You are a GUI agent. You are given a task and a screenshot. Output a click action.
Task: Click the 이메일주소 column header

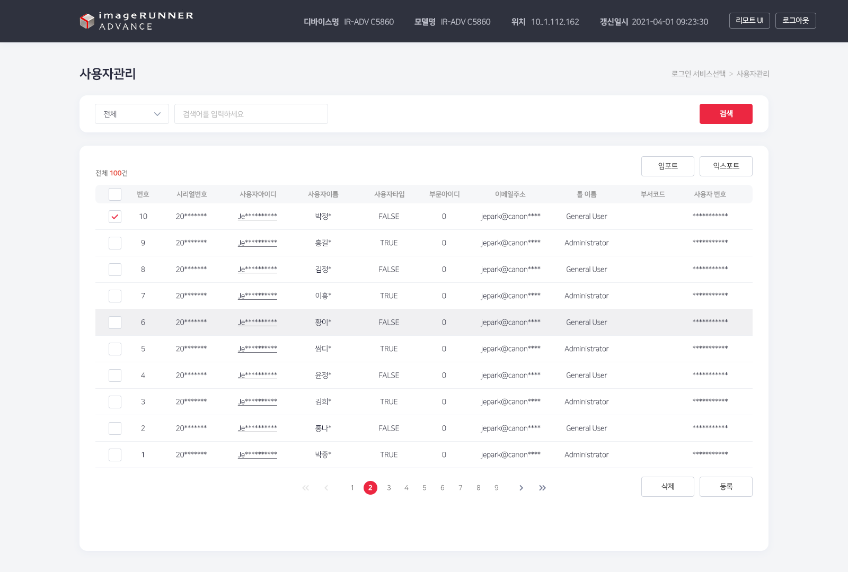[510, 194]
